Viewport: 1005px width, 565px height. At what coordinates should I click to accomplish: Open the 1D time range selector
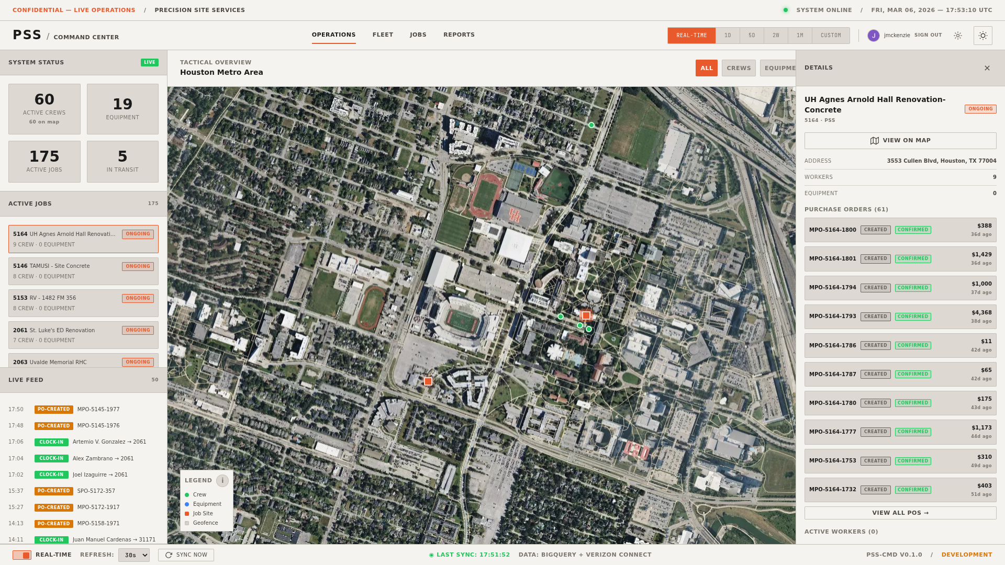[x=728, y=35]
